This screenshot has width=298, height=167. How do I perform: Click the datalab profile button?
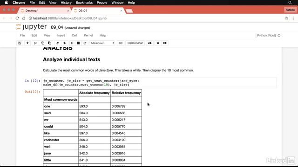tap(290, 10)
